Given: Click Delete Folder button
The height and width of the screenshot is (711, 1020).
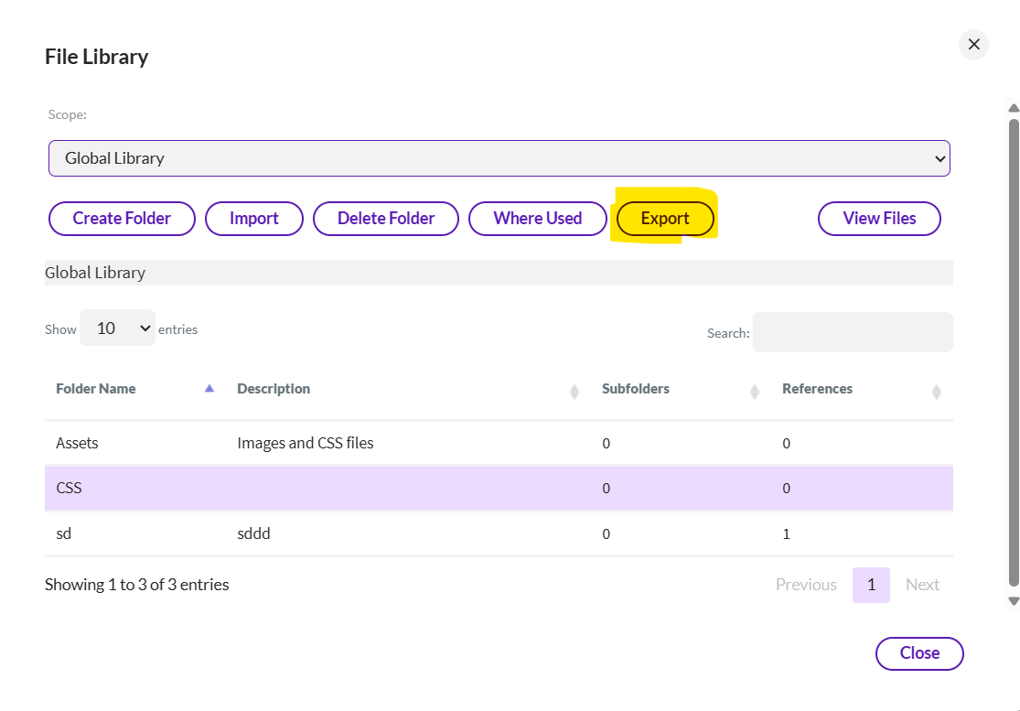Looking at the screenshot, I should [x=385, y=219].
